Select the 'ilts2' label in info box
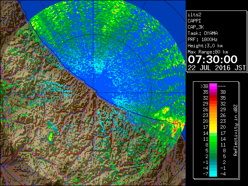248x186 pixels. coord(195,15)
